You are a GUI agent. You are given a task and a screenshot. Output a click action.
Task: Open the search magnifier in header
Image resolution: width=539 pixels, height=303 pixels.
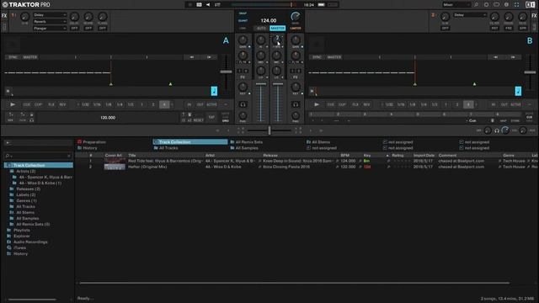[x=477, y=5]
